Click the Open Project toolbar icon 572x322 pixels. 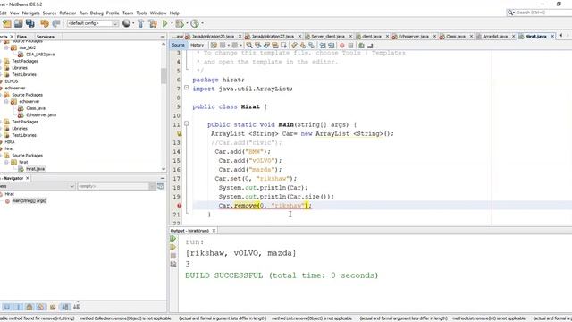[18, 24]
